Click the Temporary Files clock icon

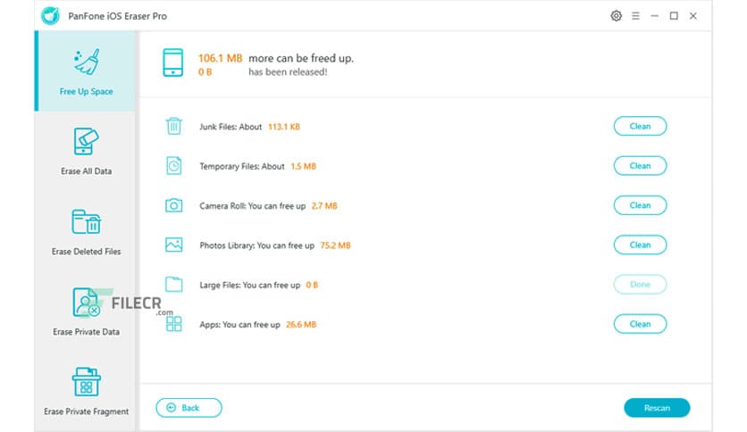click(x=173, y=166)
